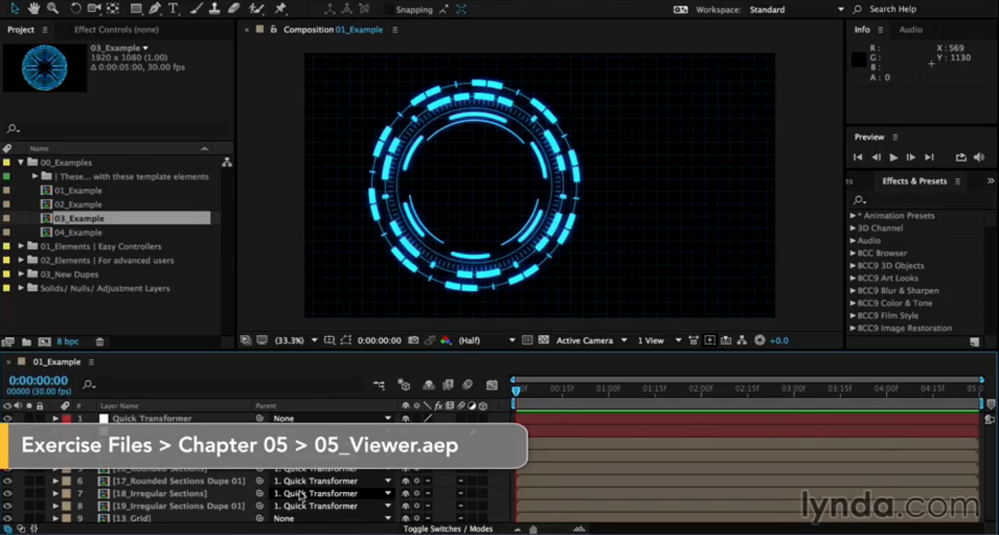999x535 pixels.
Task: Switch to the Audio tab
Action: click(x=910, y=29)
